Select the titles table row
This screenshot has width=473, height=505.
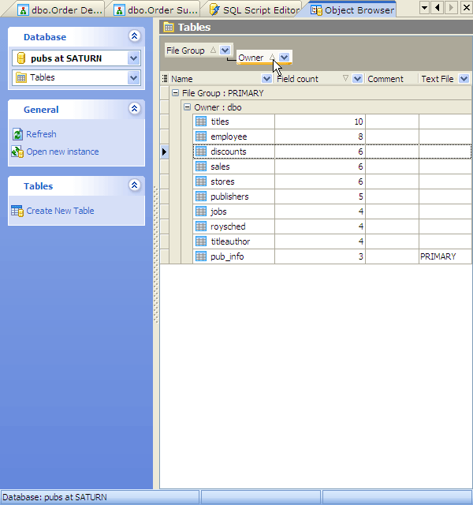332,122
